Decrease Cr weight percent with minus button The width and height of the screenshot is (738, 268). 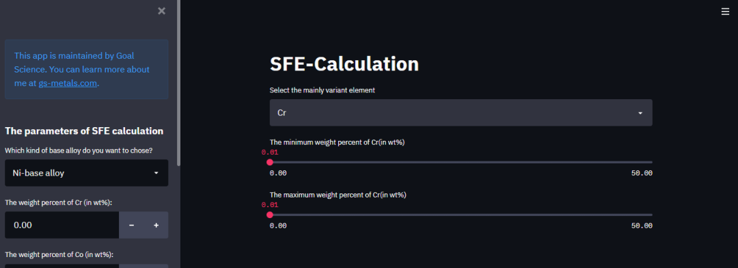132,225
